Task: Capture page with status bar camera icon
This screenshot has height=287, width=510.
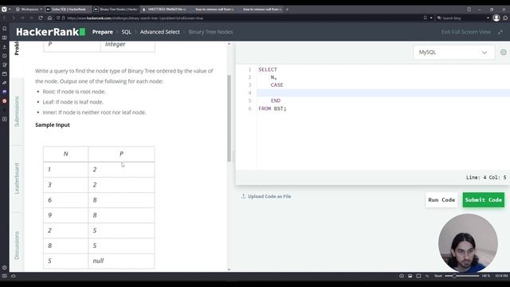Action: coord(402,276)
